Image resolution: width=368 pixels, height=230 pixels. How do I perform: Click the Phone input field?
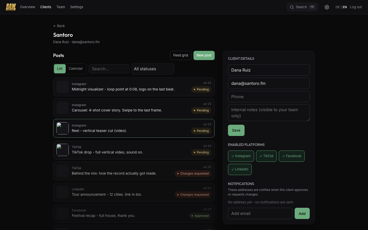click(x=269, y=97)
